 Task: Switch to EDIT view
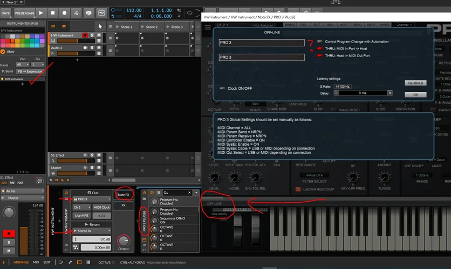(47, 262)
